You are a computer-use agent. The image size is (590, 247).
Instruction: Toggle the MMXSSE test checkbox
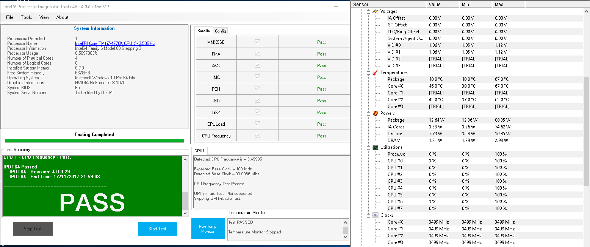258,42
